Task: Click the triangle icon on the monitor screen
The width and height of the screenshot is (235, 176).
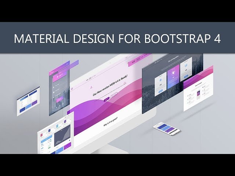Action: pyautogui.click(x=91, y=87)
